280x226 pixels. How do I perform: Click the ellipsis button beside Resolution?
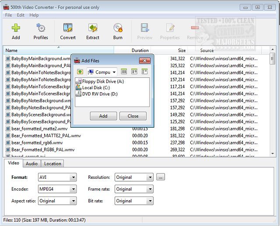click(x=161, y=177)
